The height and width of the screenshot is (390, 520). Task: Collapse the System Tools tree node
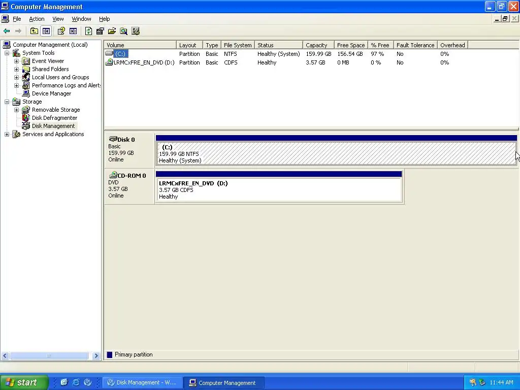coord(7,53)
